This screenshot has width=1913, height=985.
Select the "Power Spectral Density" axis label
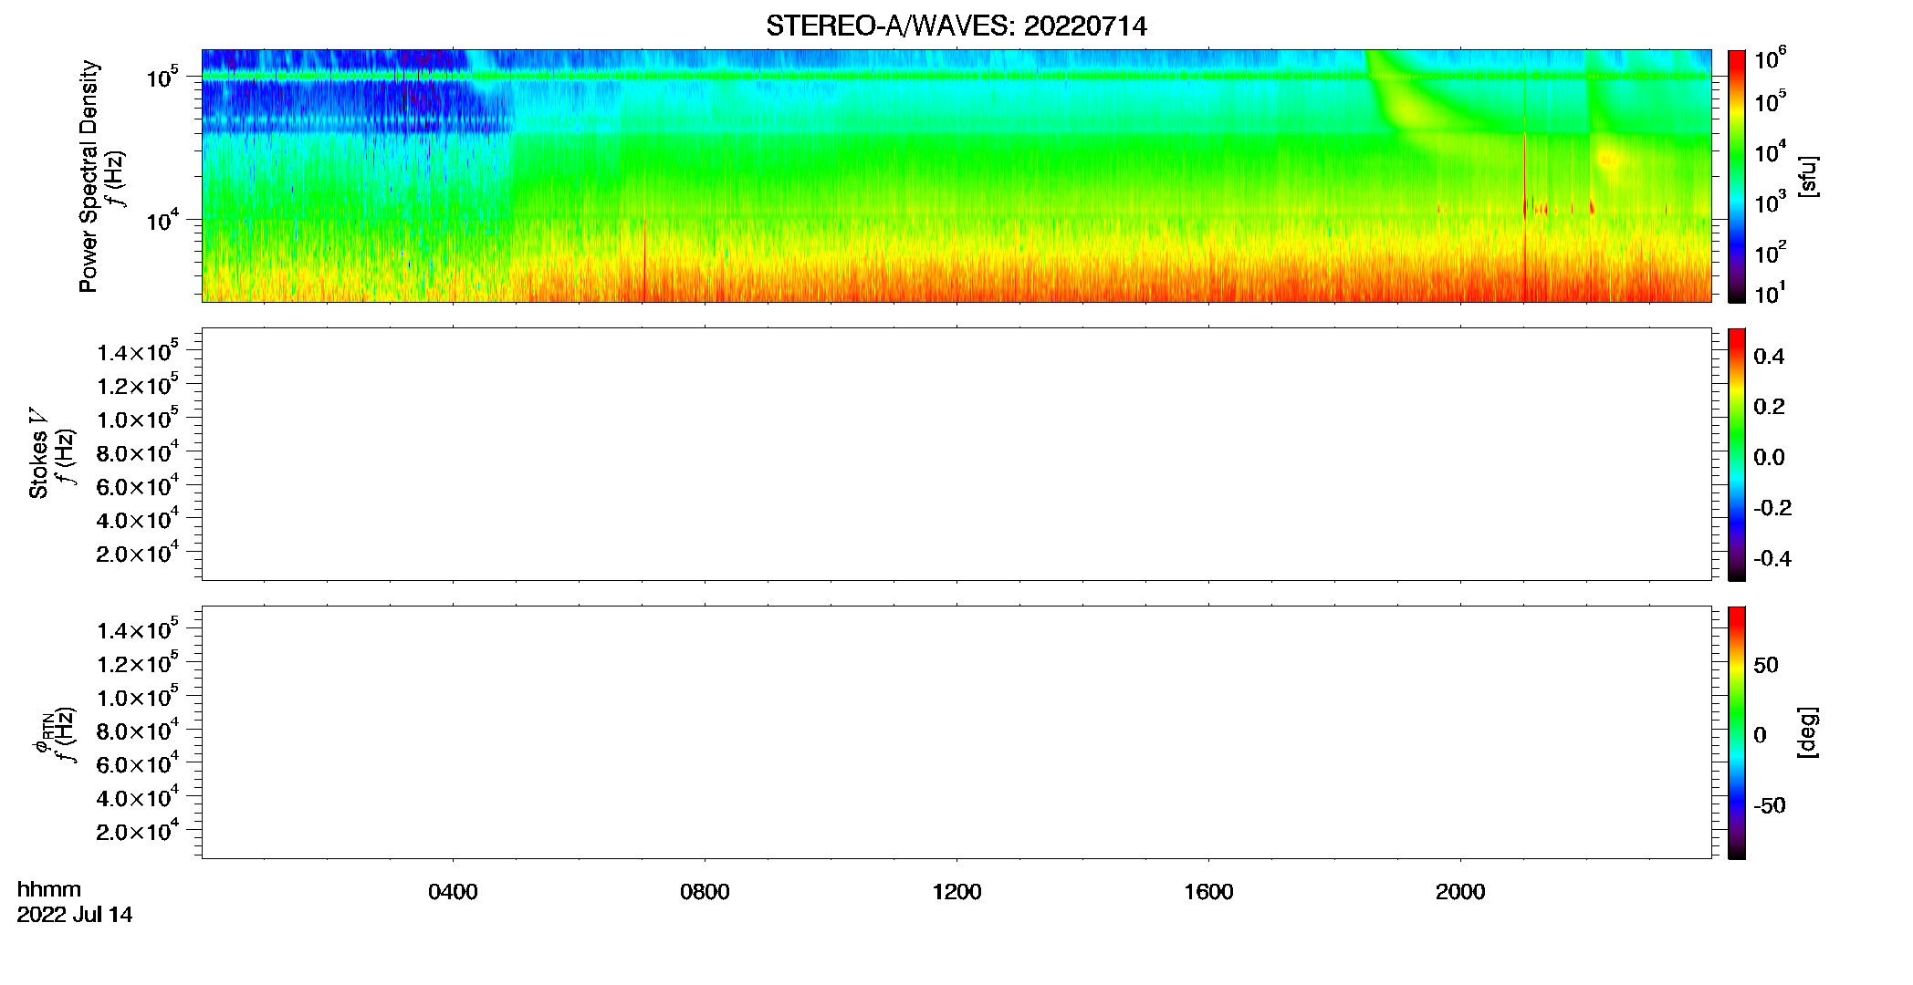89,176
